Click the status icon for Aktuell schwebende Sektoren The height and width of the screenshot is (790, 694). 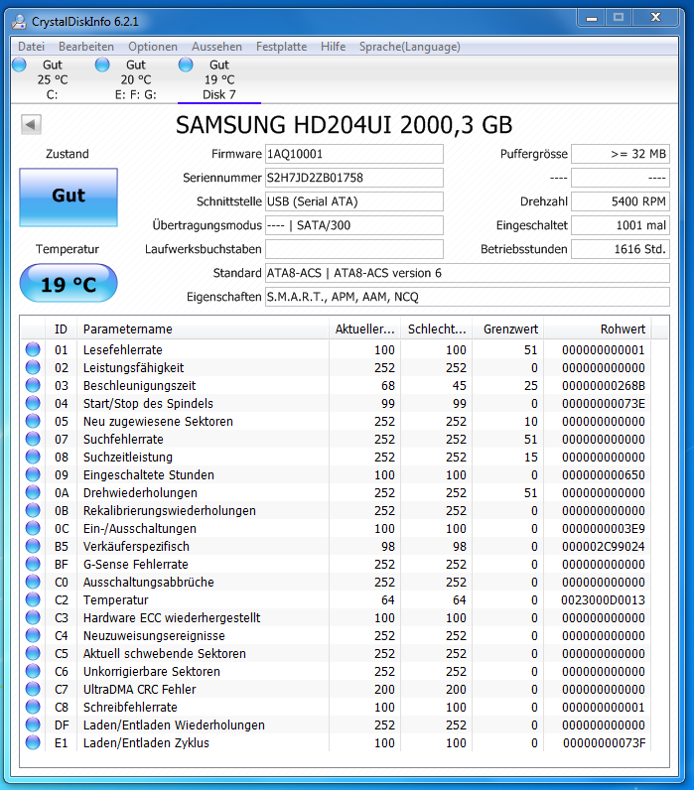[x=33, y=653]
